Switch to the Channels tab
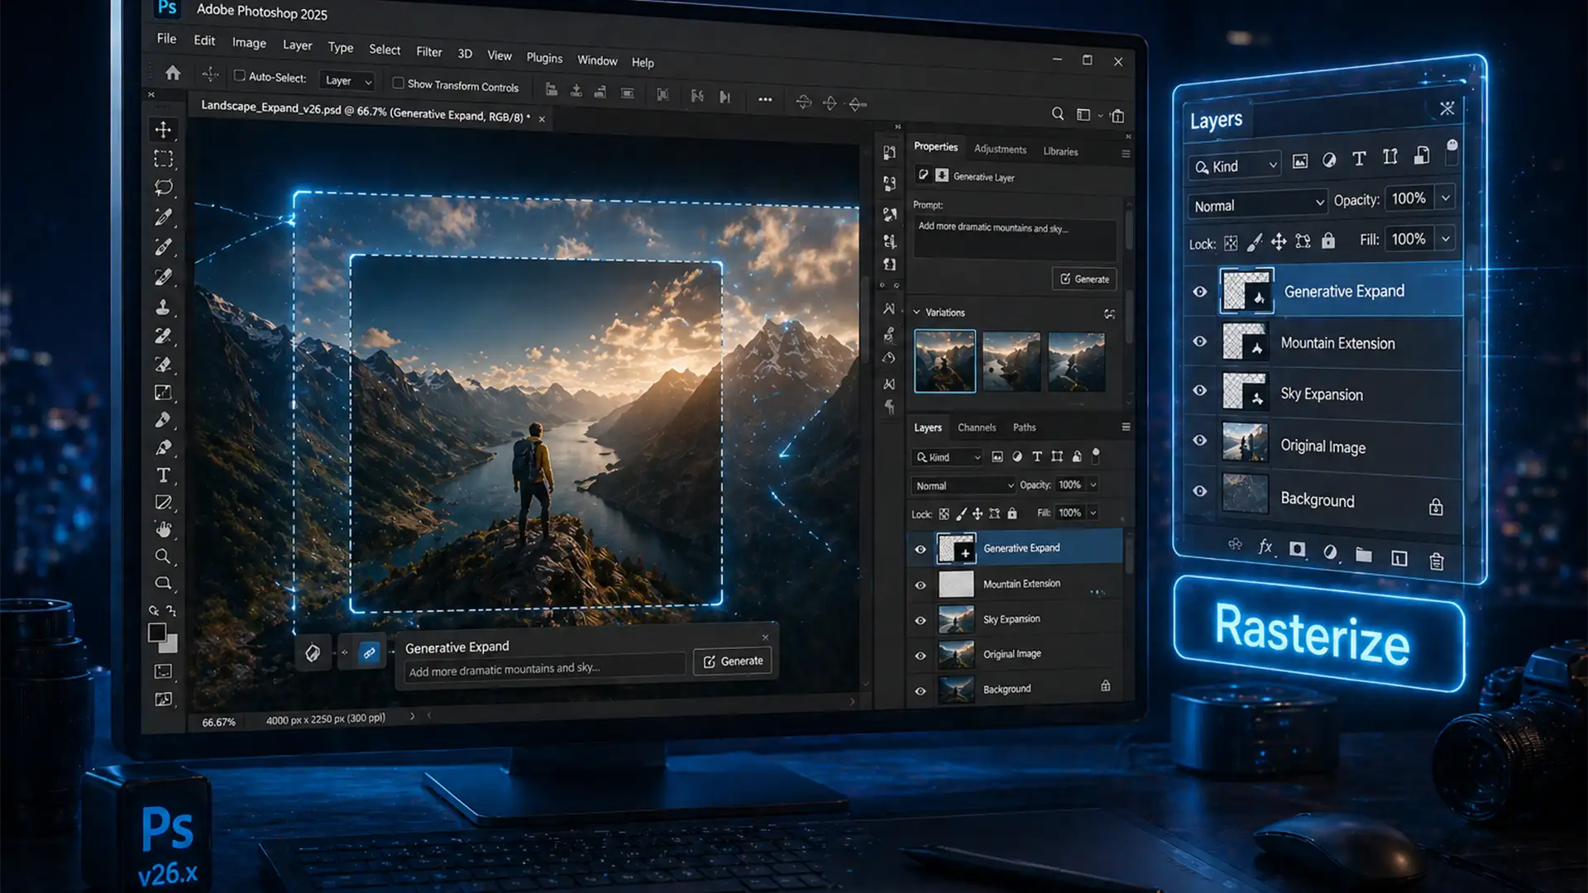Viewport: 1588px width, 893px height. (977, 427)
